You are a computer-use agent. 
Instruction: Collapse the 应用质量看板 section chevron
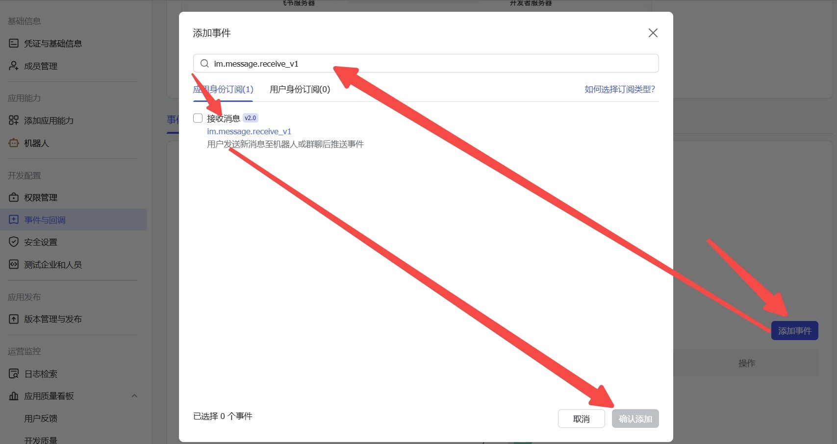tap(134, 396)
